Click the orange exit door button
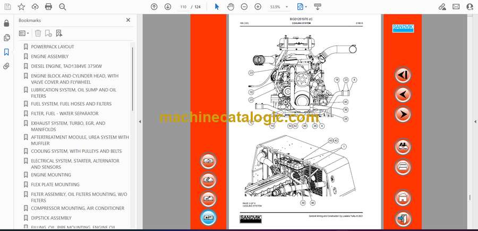The image size is (478, 231). (x=403, y=218)
